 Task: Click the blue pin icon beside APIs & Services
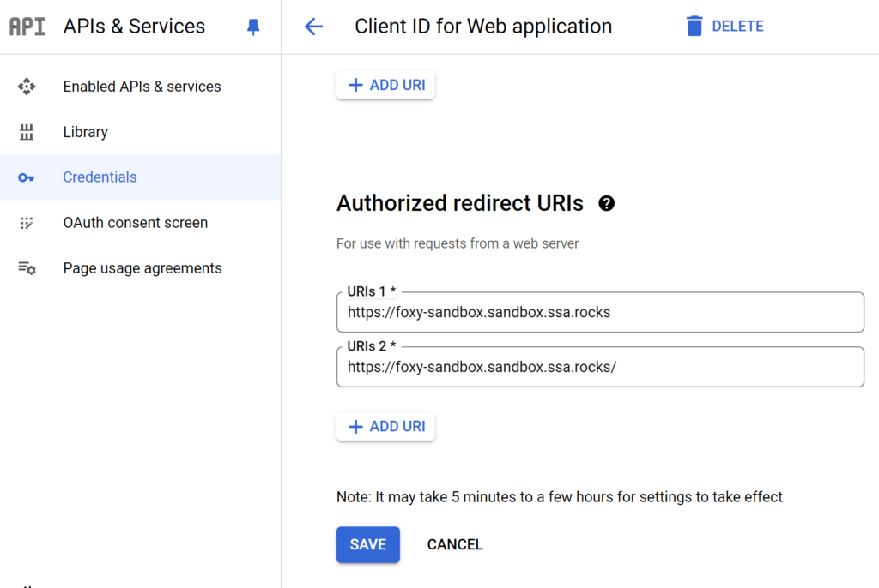[252, 27]
